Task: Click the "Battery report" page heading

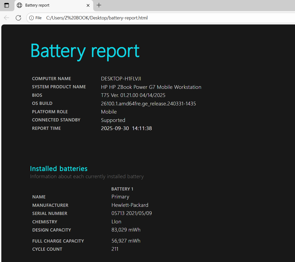Action: [85, 50]
